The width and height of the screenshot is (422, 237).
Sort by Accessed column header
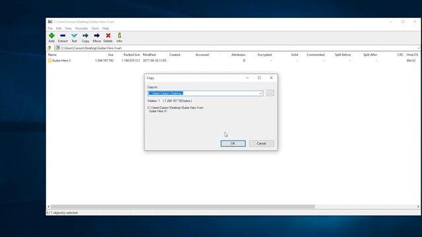pos(202,55)
